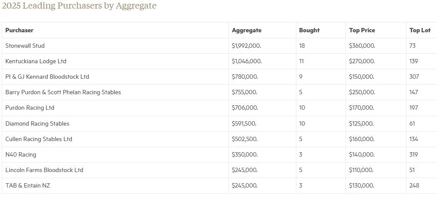The width and height of the screenshot is (437, 197).
Task: Click top lot number 139
Action: [414, 62]
